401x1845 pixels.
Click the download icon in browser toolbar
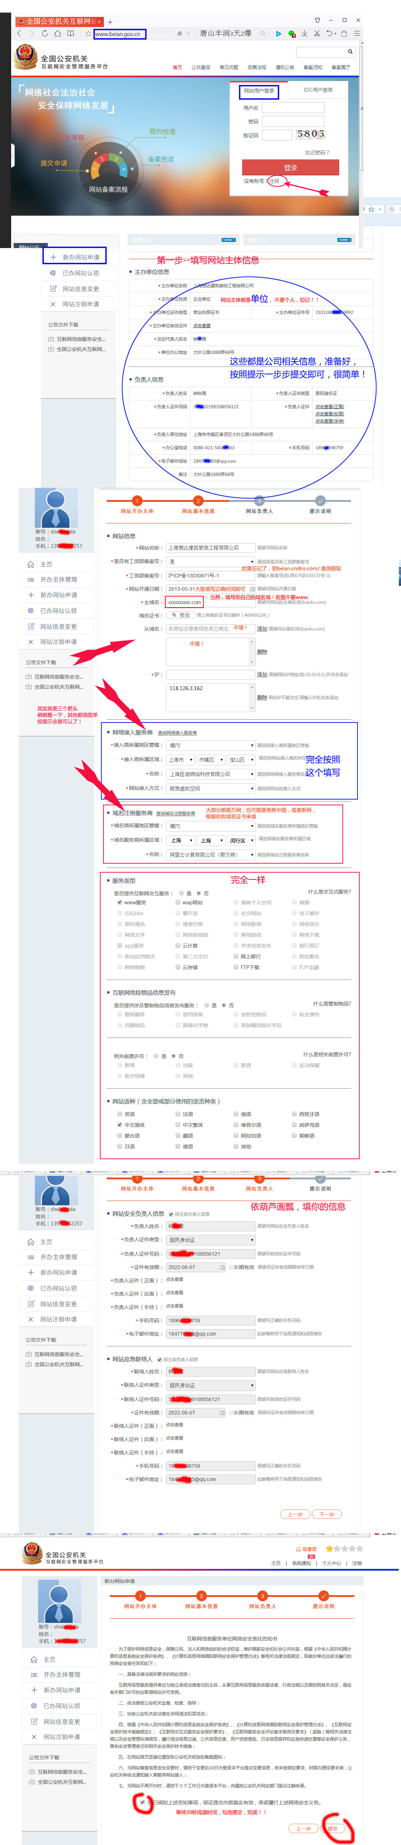coord(304,34)
